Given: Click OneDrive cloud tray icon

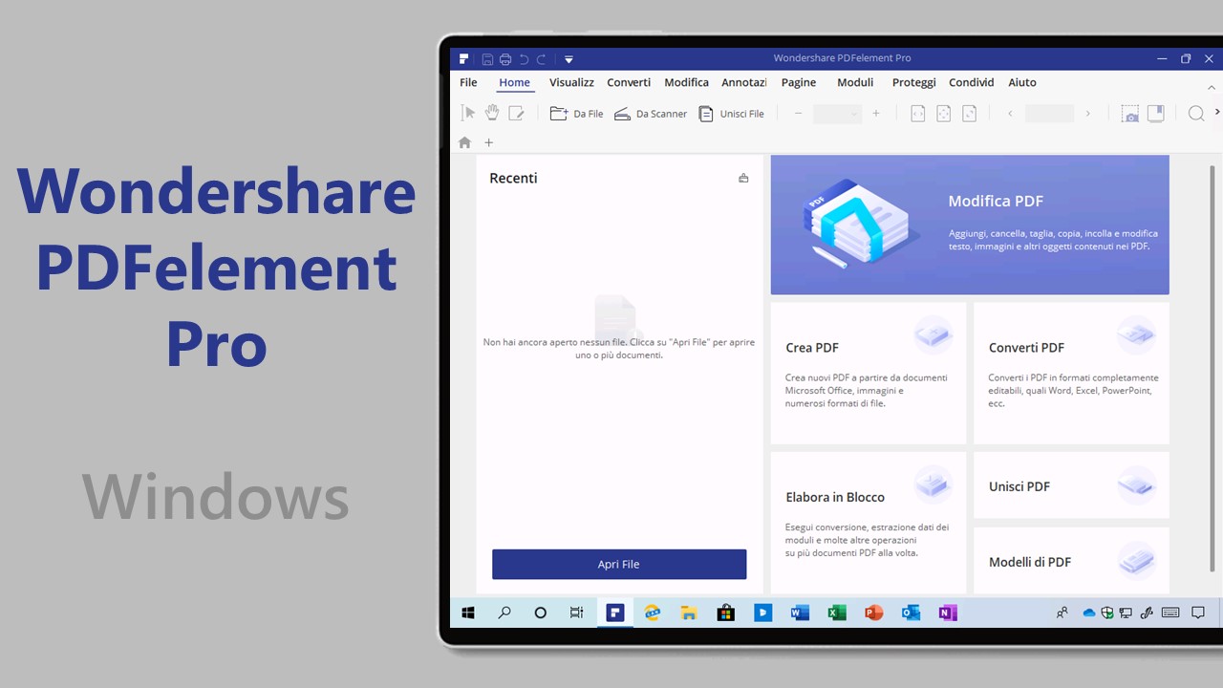Looking at the screenshot, I should coord(1088,613).
